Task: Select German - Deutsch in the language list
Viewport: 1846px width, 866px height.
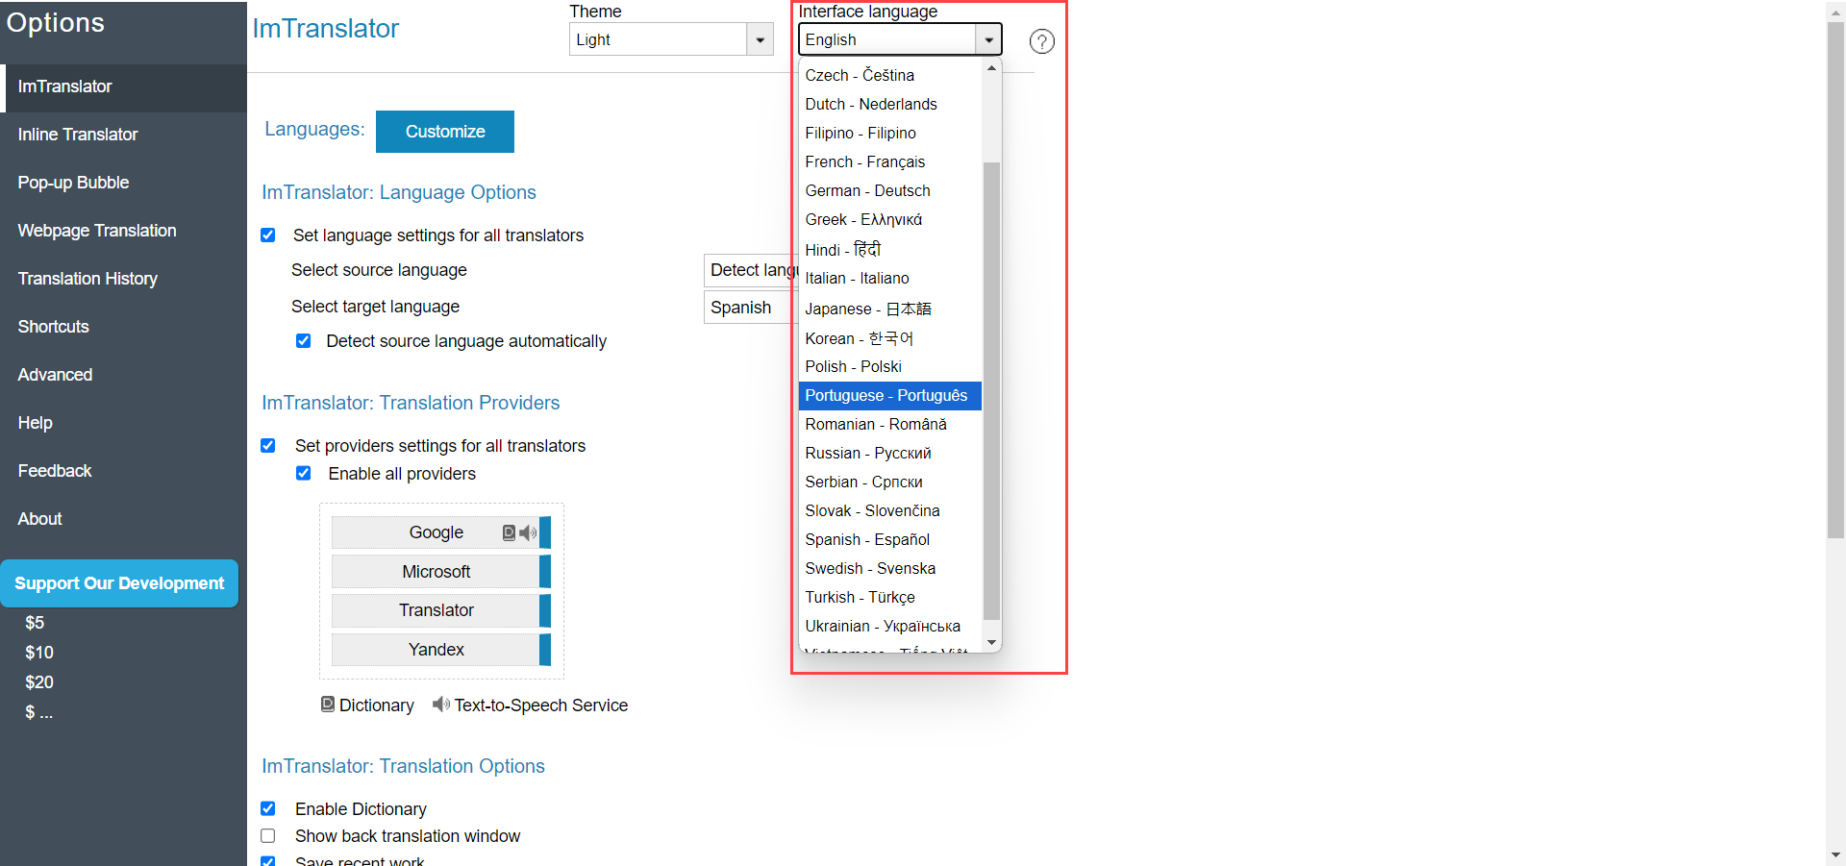Action: 890,190
